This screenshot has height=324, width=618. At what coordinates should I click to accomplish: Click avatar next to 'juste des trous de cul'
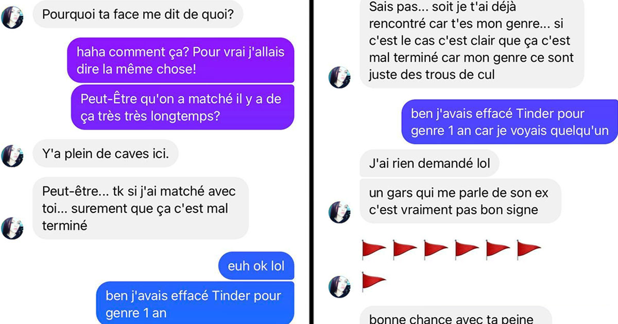[339, 77]
